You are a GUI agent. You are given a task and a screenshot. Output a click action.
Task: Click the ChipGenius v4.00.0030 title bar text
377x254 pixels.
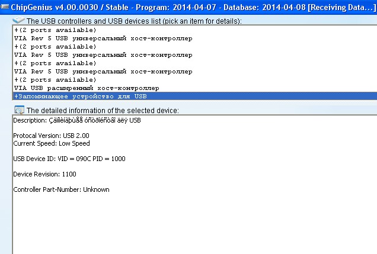(193, 7)
